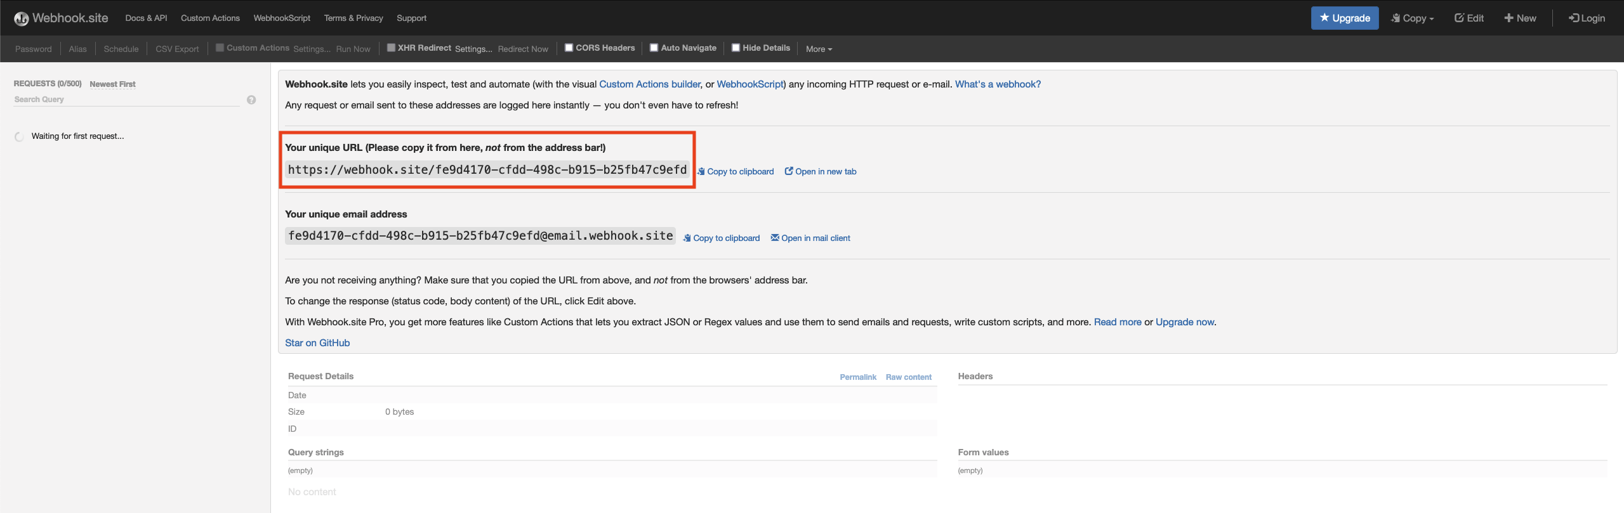
Task: Toggle the Hide Details checkbox
Action: tap(736, 48)
